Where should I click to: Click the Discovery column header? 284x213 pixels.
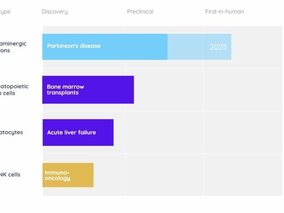tap(55, 12)
